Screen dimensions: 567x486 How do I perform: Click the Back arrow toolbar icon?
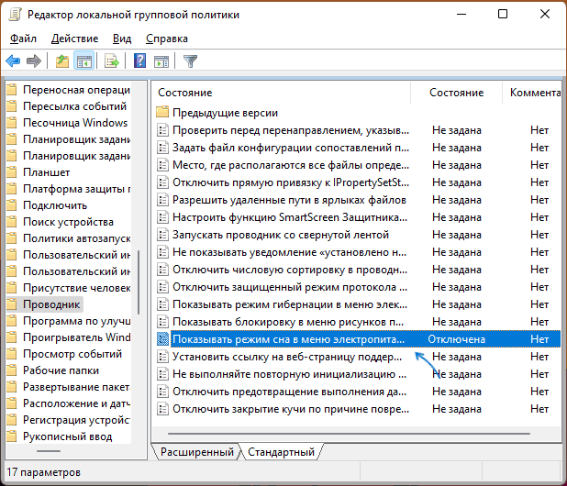pos(13,61)
